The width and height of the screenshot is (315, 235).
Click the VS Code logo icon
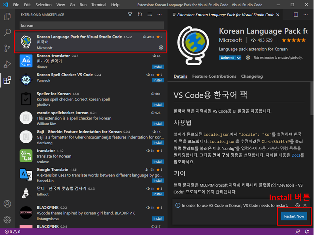(x=6, y=5)
